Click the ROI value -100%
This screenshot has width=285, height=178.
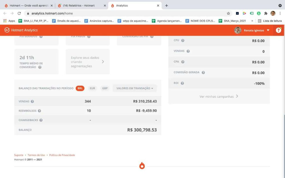pyautogui.click(x=259, y=83)
